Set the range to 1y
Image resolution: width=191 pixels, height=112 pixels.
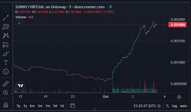tap(25, 106)
